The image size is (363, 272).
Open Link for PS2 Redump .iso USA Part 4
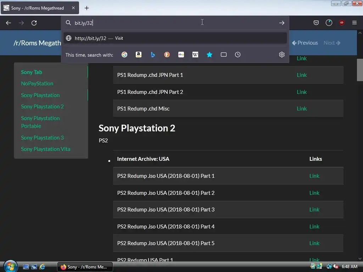point(314,227)
